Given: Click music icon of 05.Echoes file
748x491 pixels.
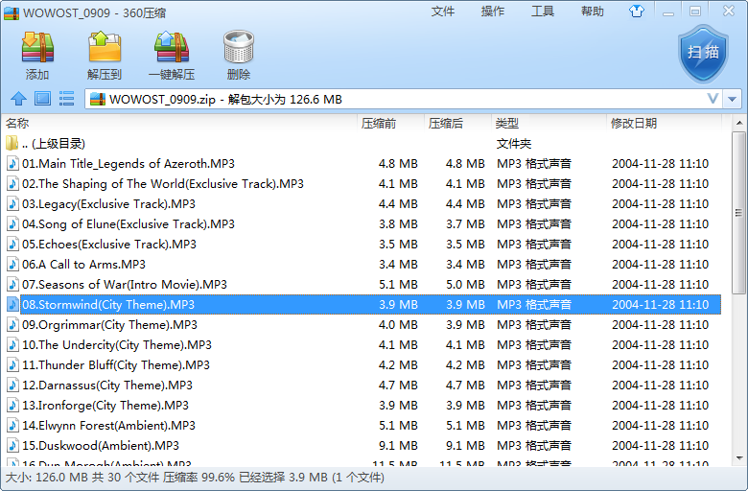Looking at the screenshot, I should point(12,244).
